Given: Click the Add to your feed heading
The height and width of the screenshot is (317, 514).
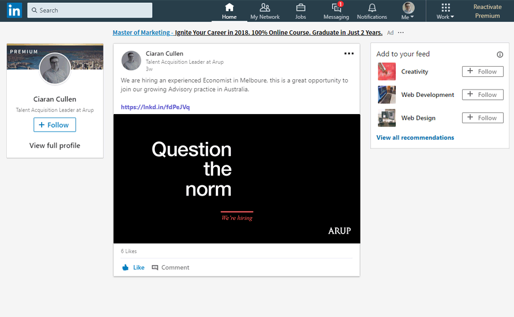Looking at the screenshot, I should pos(403,54).
